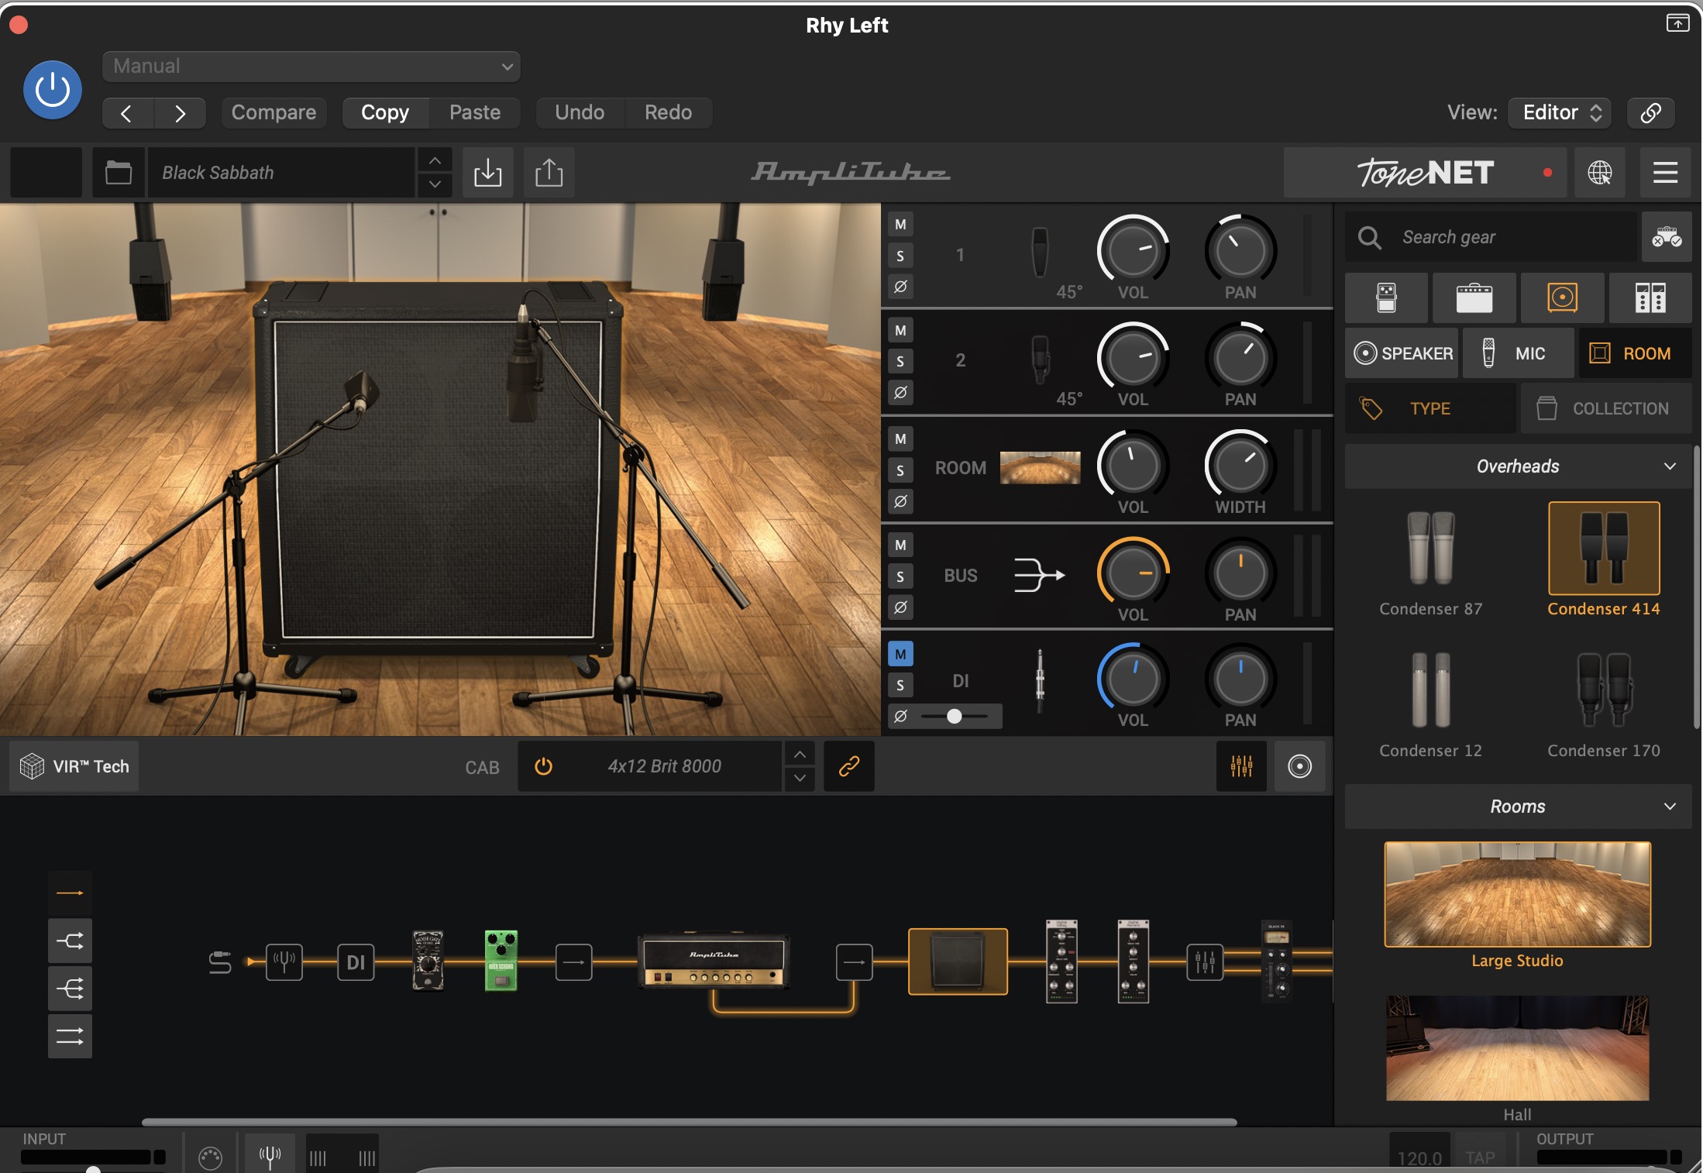The height and width of the screenshot is (1173, 1703).
Task: Select the cabinet gear category
Action: (1562, 298)
